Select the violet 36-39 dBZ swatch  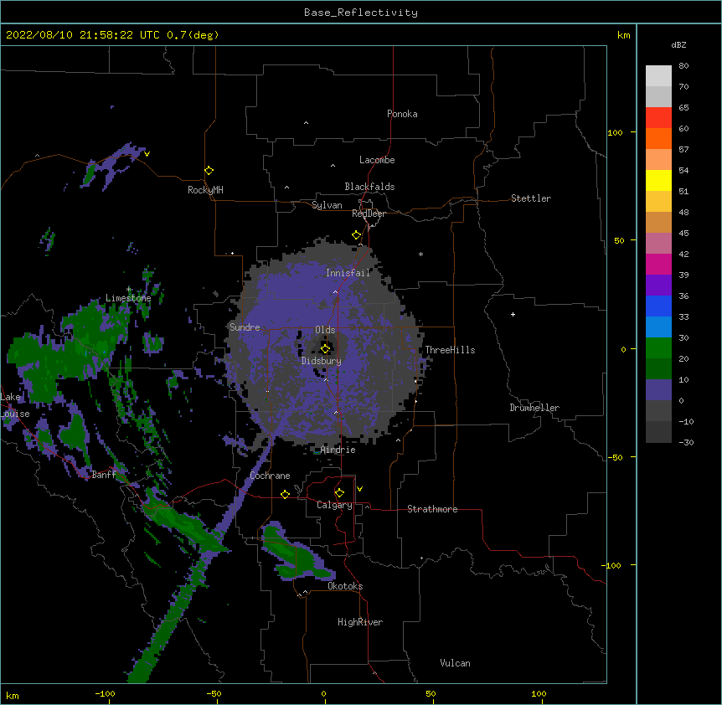pos(658,286)
